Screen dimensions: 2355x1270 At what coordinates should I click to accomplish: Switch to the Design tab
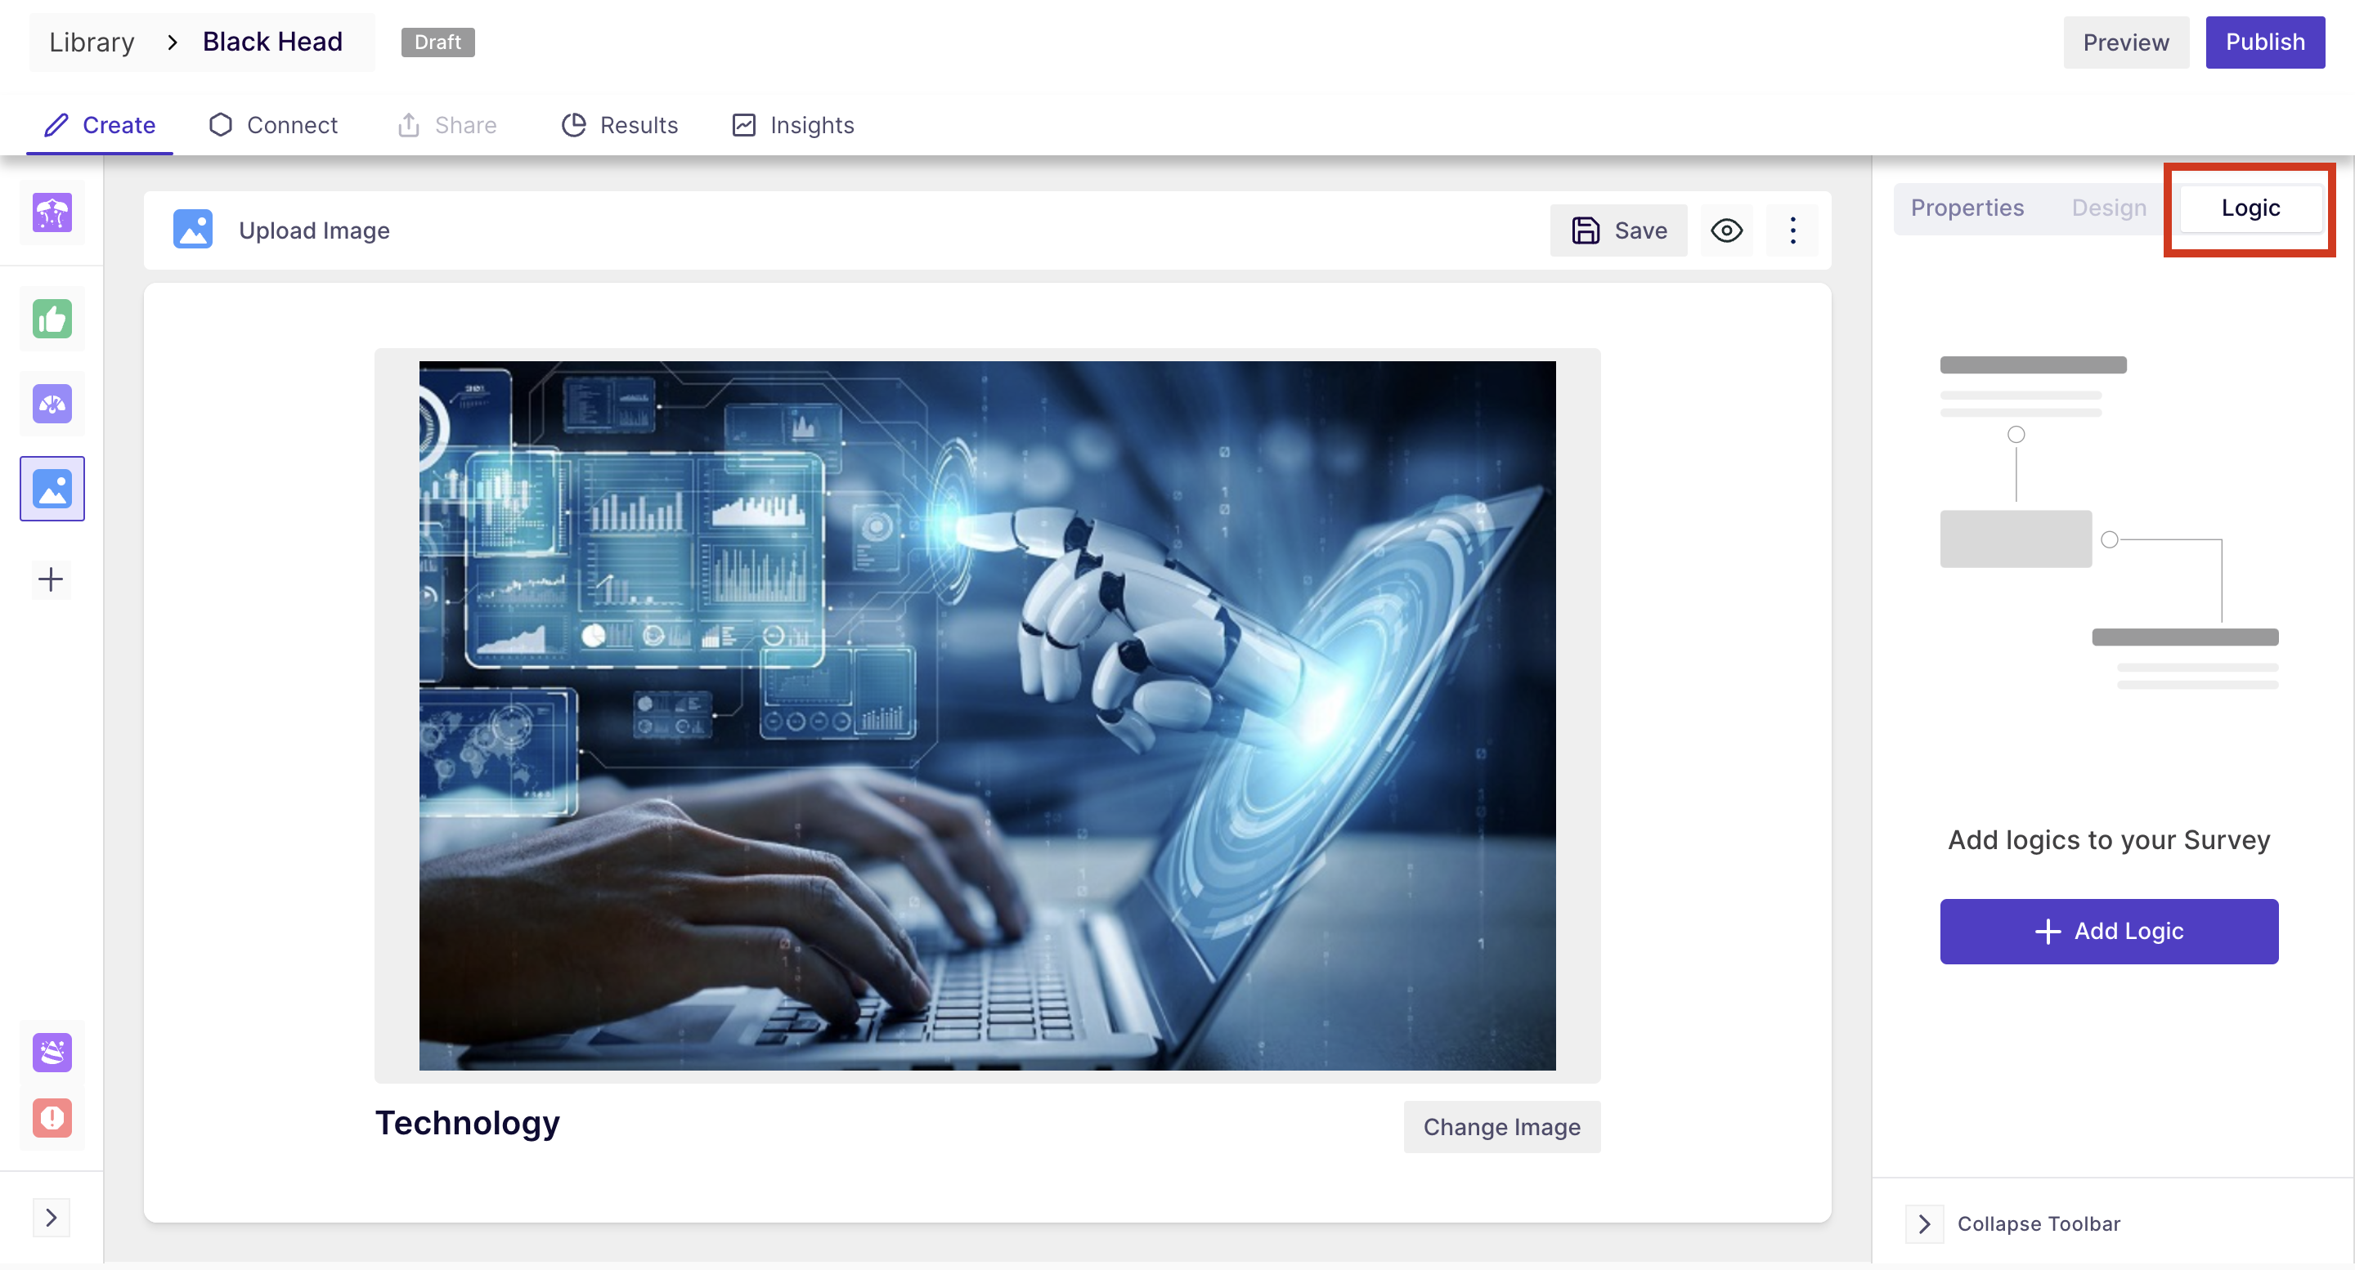pyautogui.click(x=2109, y=208)
